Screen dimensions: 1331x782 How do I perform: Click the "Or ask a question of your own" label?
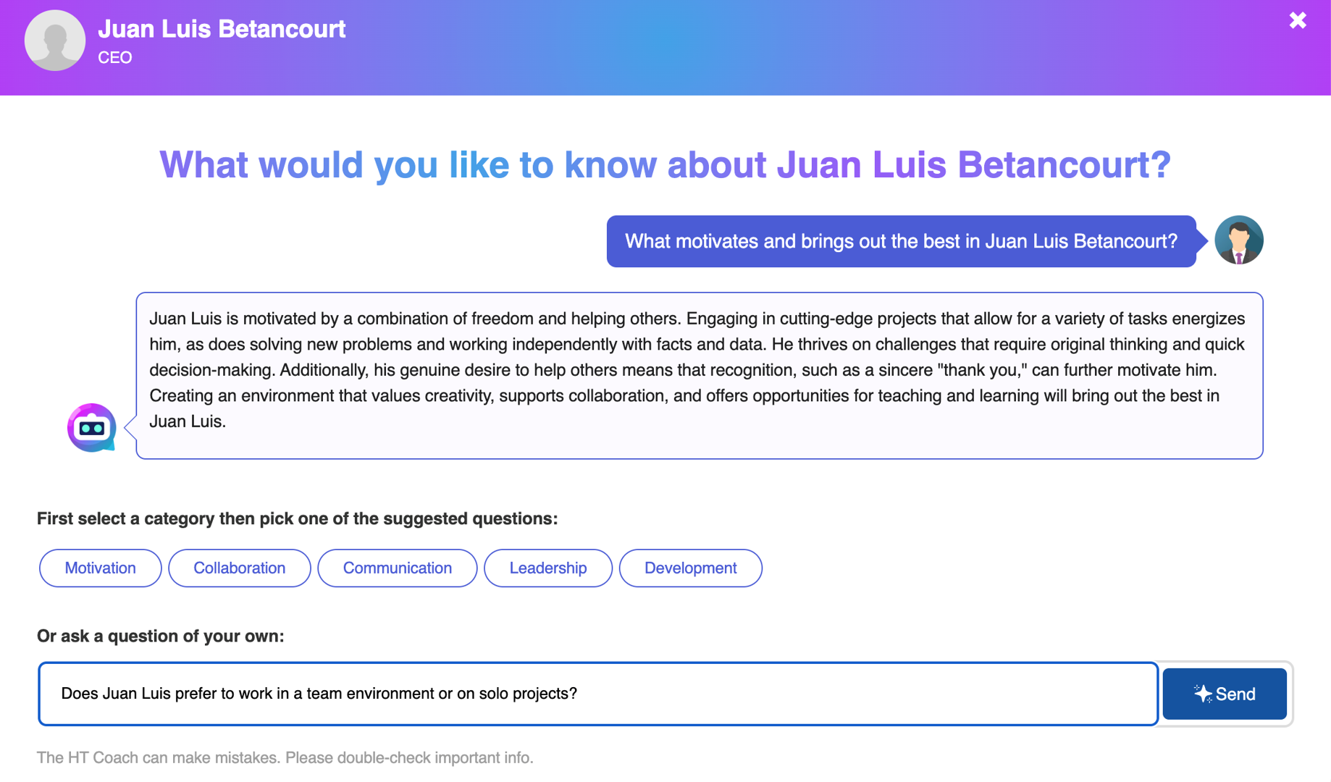(160, 636)
